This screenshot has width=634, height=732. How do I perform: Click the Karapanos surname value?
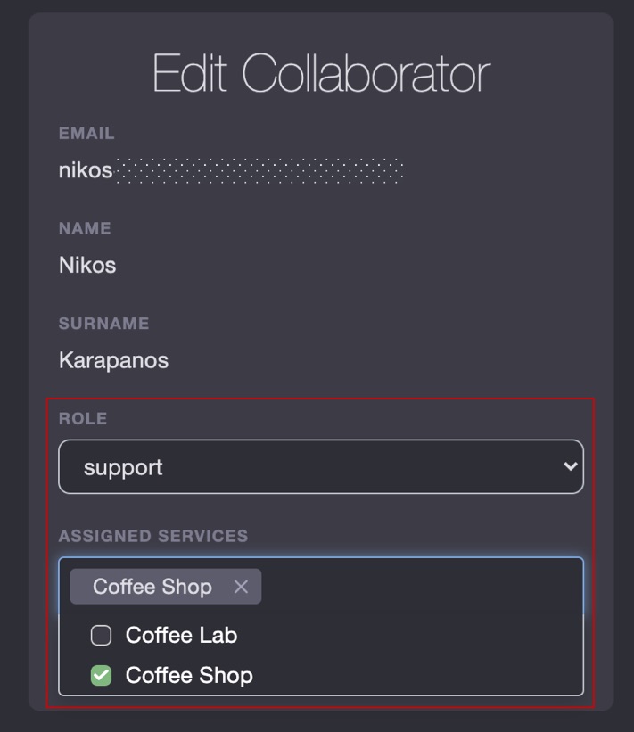pos(113,360)
